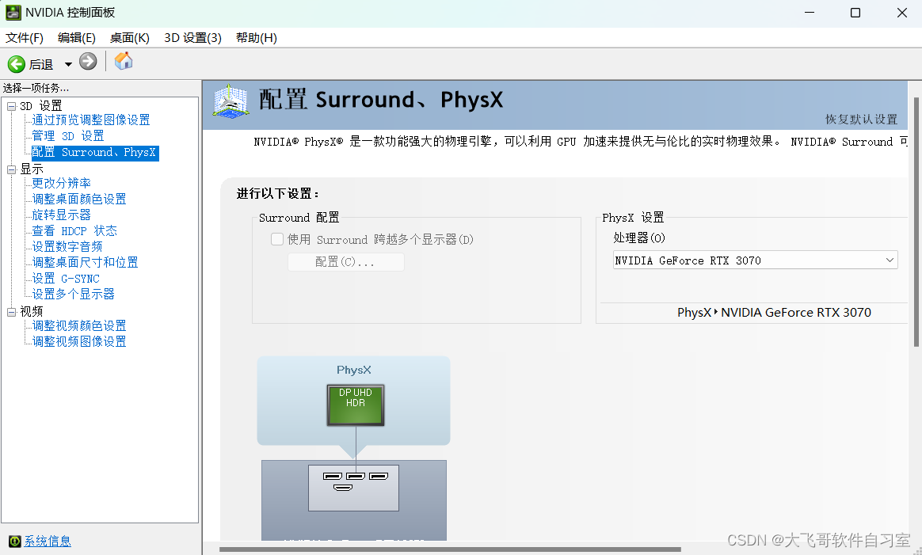This screenshot has height=555, width=922.
Task: Select 管理 3D 设置
Action: tap(67, 136)
